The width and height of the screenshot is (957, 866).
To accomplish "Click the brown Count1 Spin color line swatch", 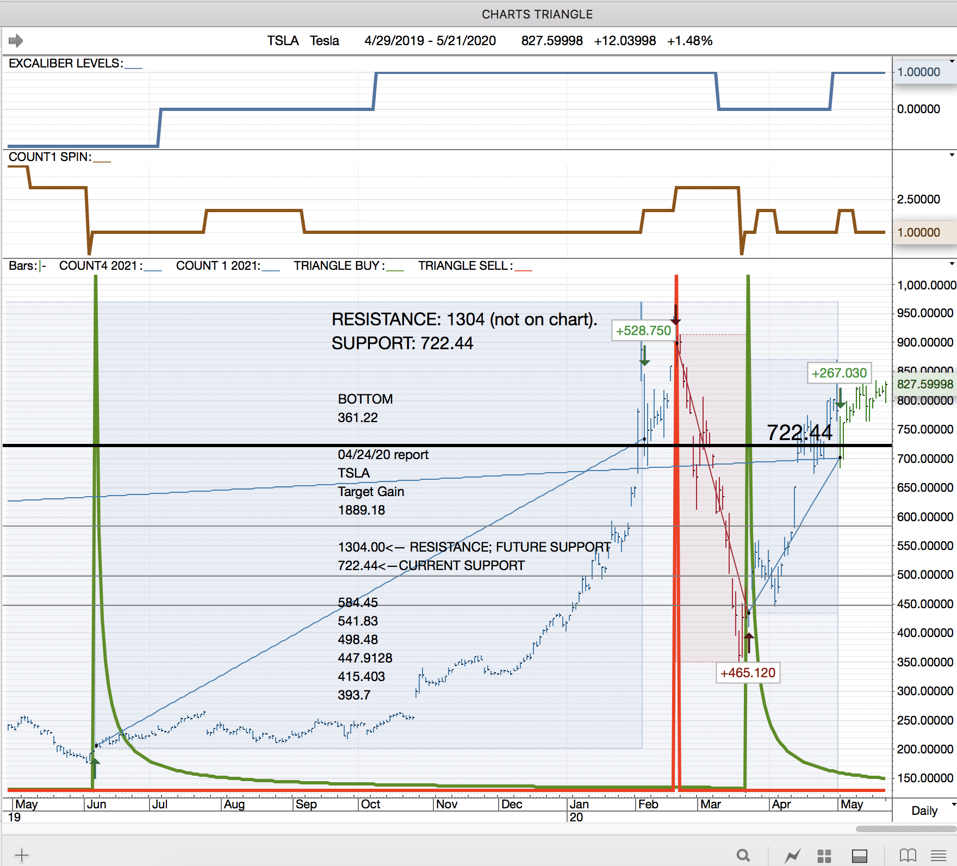I will point(102,162).
